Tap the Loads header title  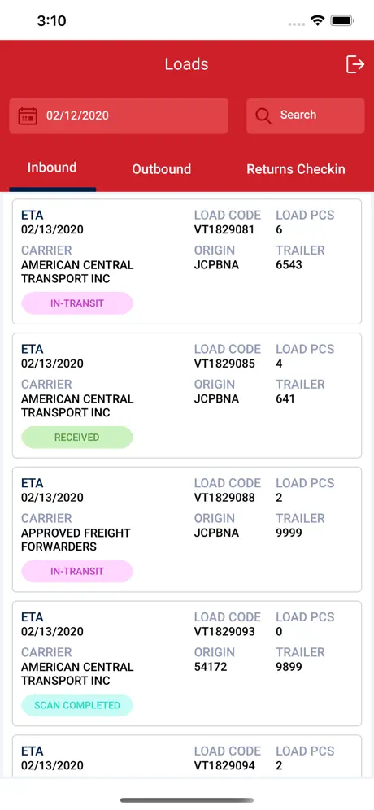[186, 64]
